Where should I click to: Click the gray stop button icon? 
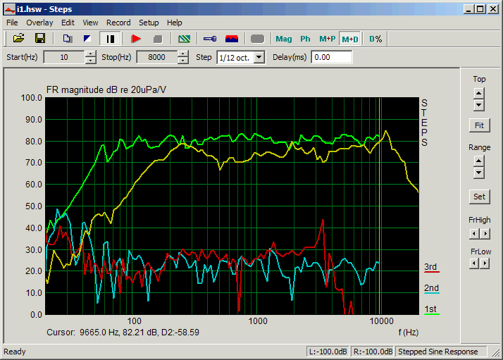point(158,39)
